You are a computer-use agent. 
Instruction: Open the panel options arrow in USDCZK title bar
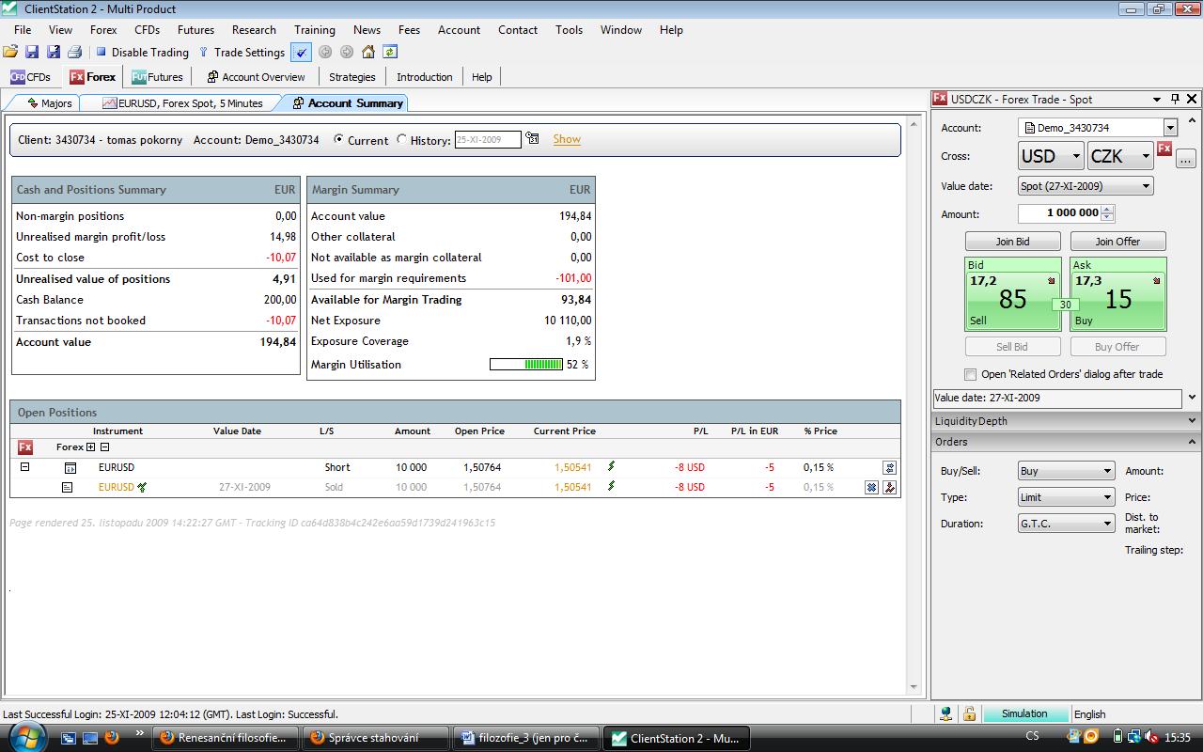coord(1157,99)
